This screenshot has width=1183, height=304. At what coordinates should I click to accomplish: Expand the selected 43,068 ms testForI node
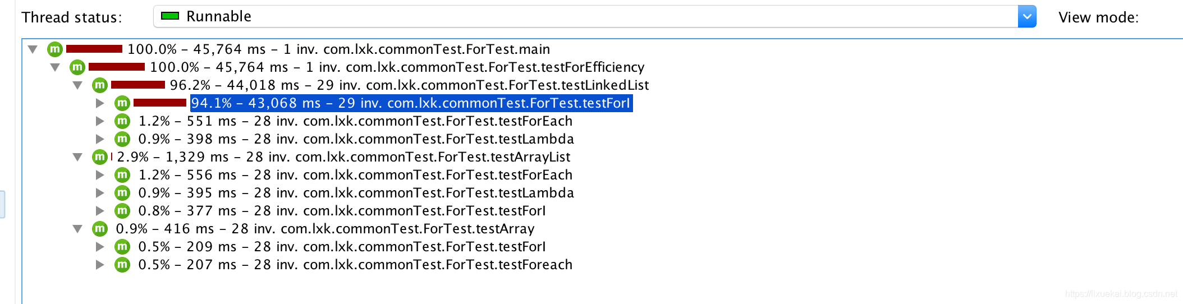tap(100, 103)
